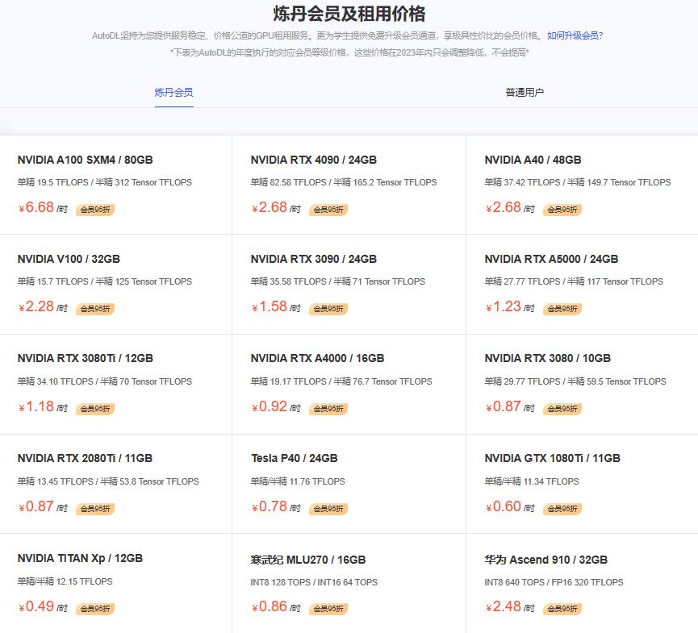Viewport: 698px width, 633px height.
Task: Click the 会员95折 badge on RTX 4090 card
Action: (x=328, y=210)
